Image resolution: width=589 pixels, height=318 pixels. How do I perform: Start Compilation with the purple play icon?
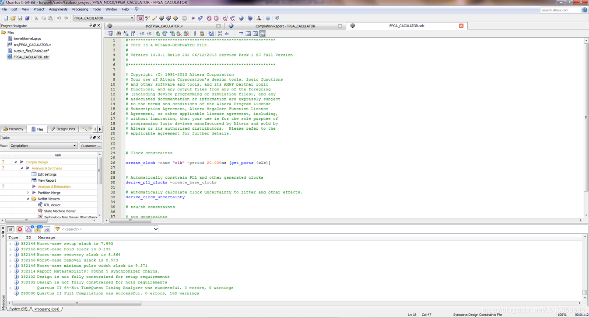(193, 18)
